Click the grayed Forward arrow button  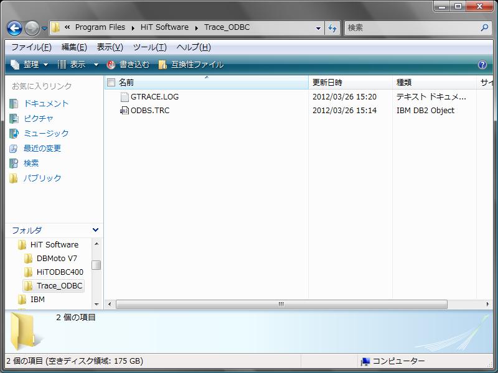click(32, 28)
